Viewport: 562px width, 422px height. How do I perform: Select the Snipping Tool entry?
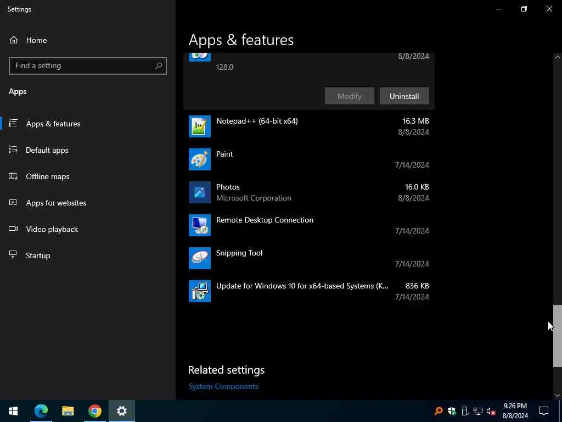tap(309, 258)
